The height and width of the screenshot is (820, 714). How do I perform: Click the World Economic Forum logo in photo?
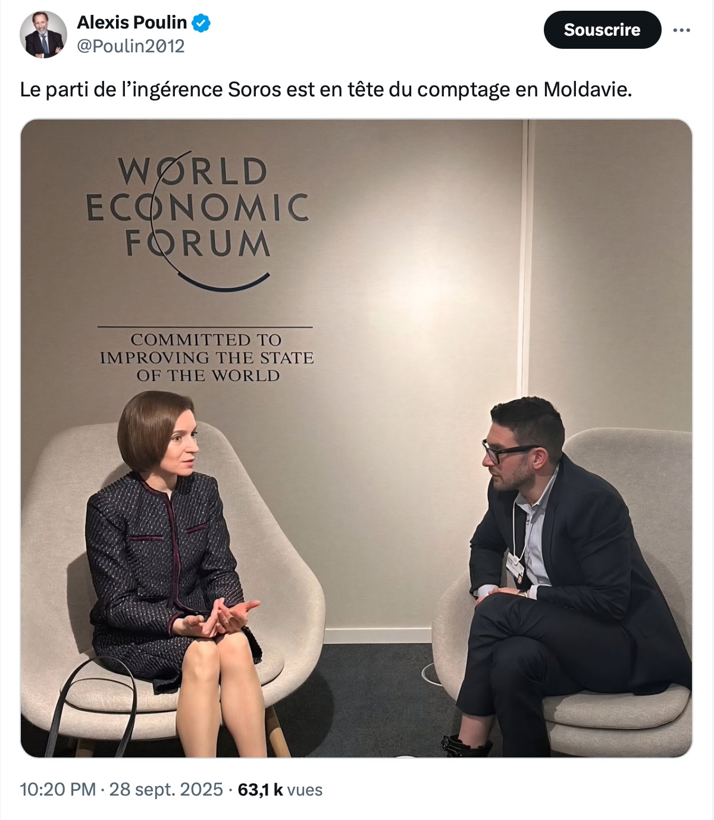198,219
